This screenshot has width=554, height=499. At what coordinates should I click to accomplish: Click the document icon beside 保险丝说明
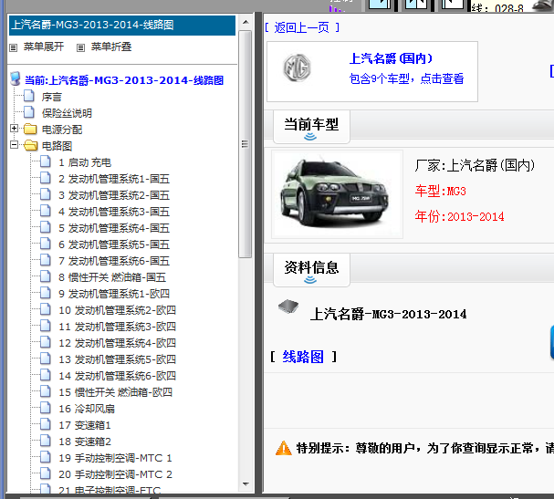click(x=29, y=112)
